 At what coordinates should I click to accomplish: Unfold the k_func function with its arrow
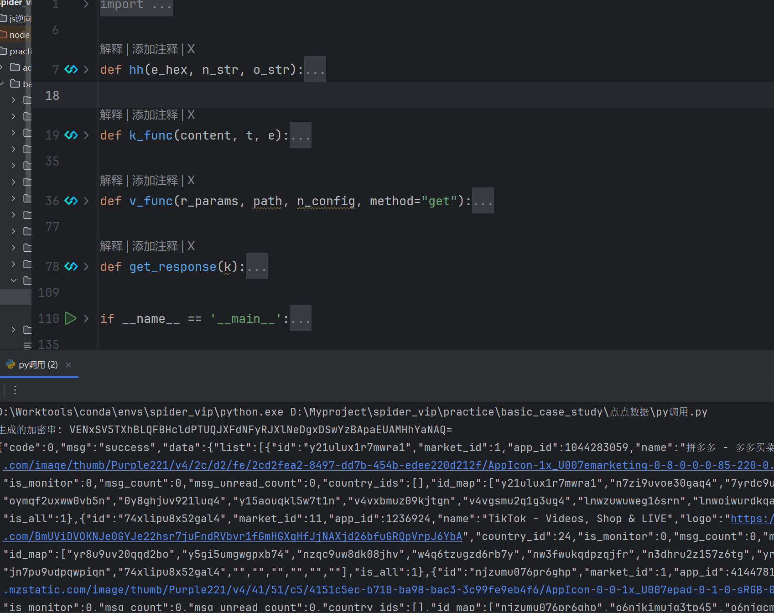click(x=86, y=135)
